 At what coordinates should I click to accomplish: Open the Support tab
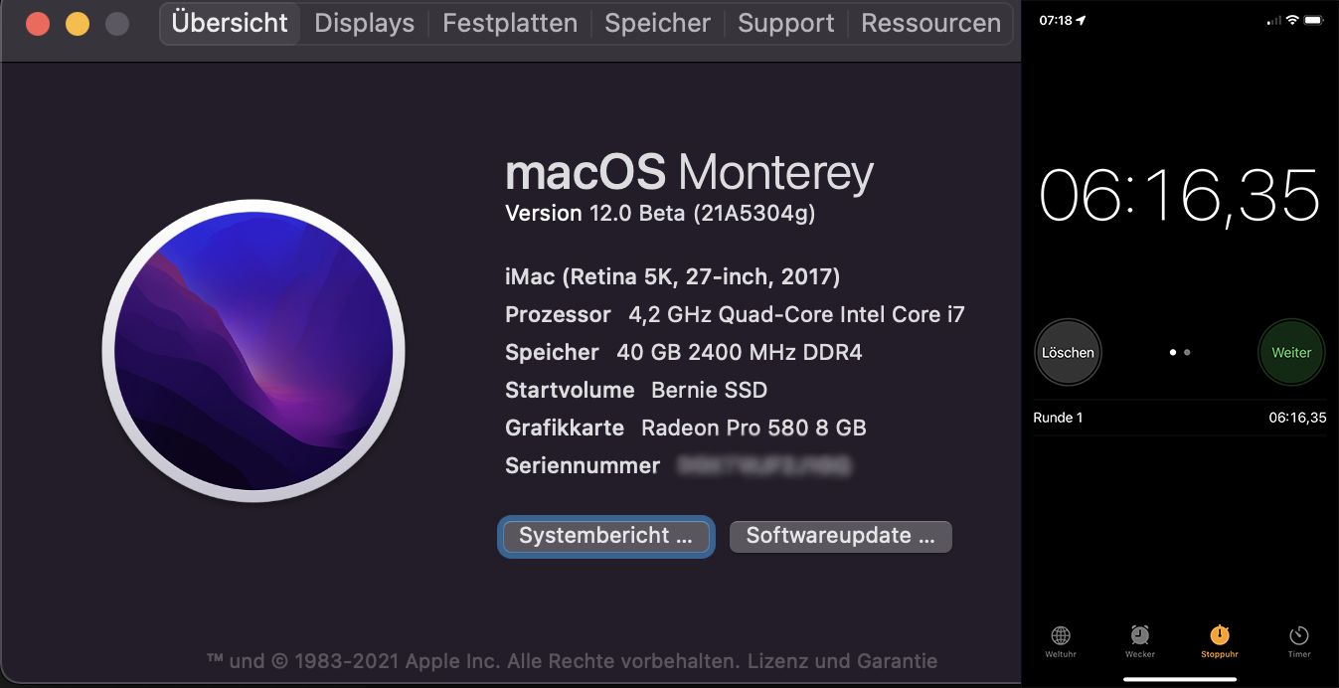tap(785, 23)
